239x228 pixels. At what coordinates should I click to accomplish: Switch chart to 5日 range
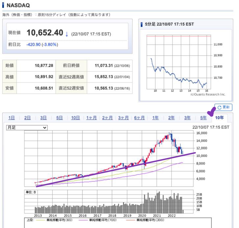tap(60, 118)
